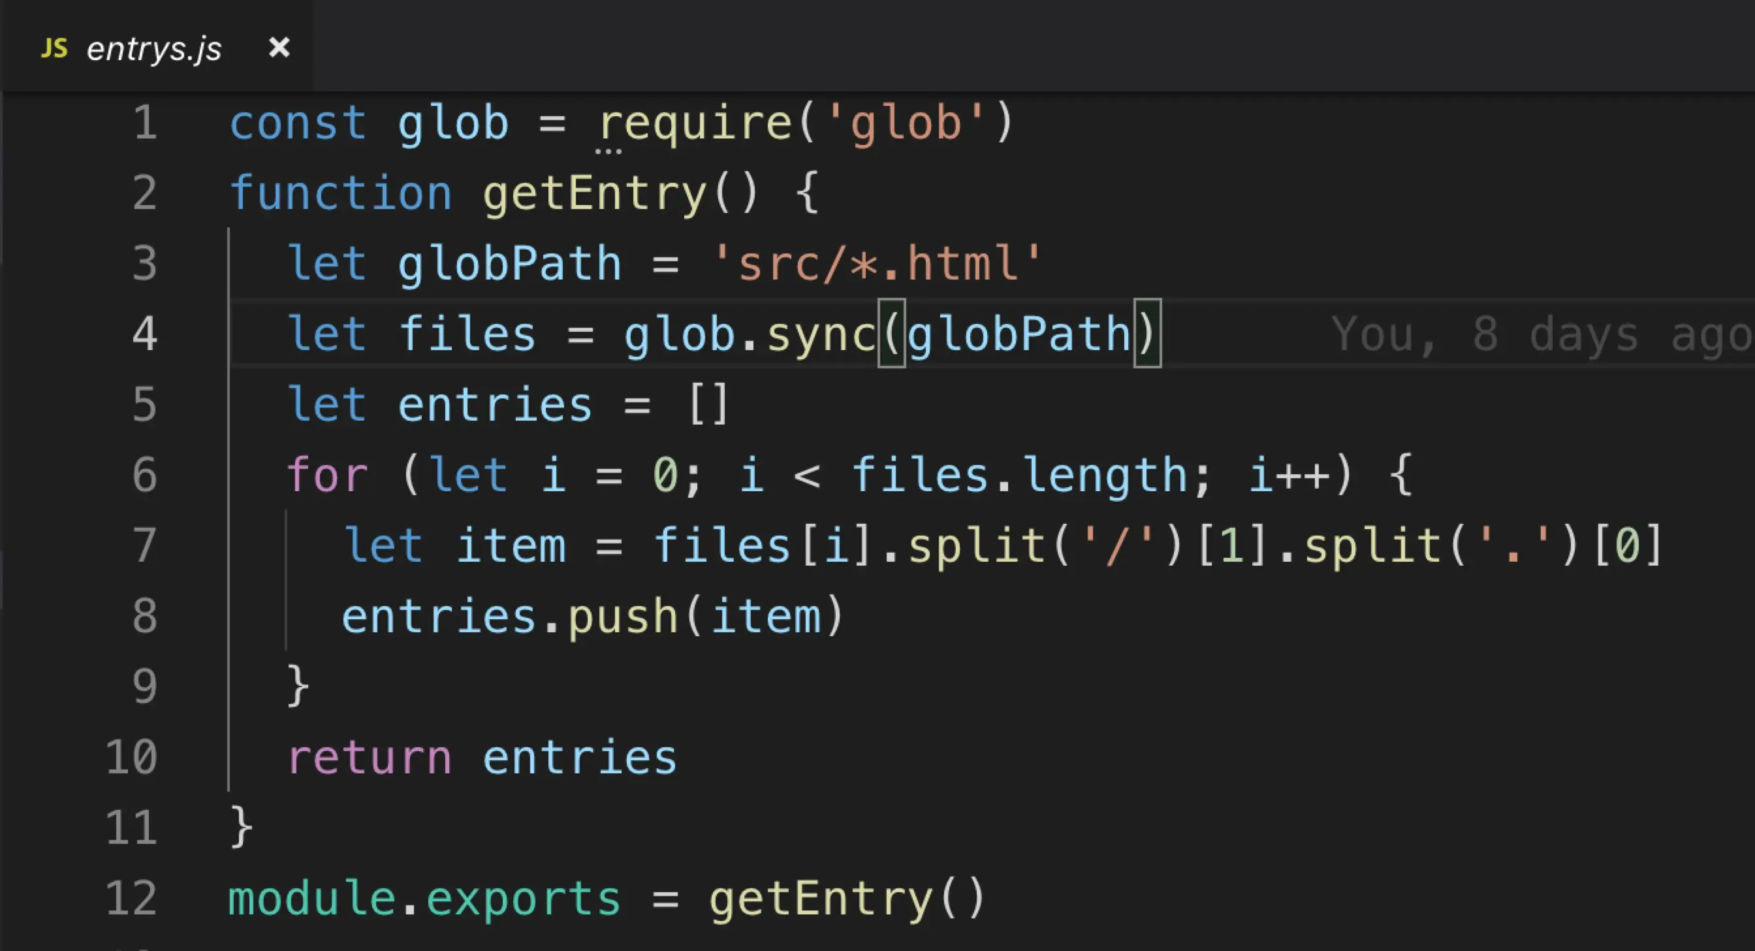1755x951 pixels.
Task: Close the entrys.js tab
Action: pos(279,48)
